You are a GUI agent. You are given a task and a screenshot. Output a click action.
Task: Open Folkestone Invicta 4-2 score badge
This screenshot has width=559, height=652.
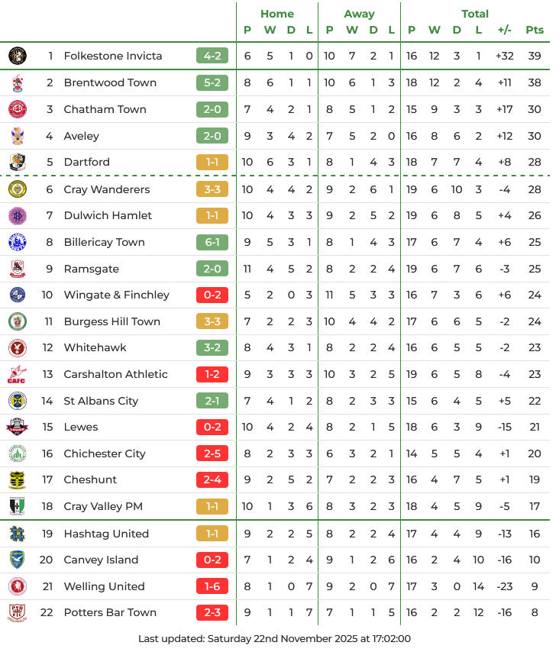pos(212,56)
